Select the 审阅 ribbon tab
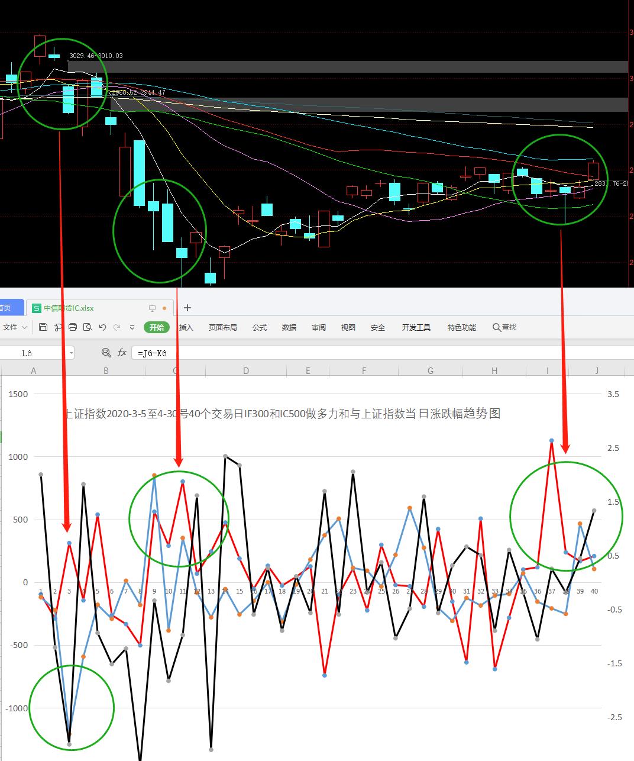The height and width of the screenshot is (761, 634). (x=319, y=327)
